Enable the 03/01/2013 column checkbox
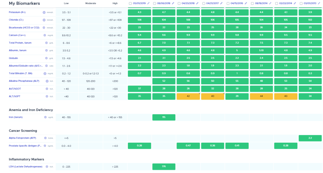Viewport: 323px width, 173px height. [301, 3]
